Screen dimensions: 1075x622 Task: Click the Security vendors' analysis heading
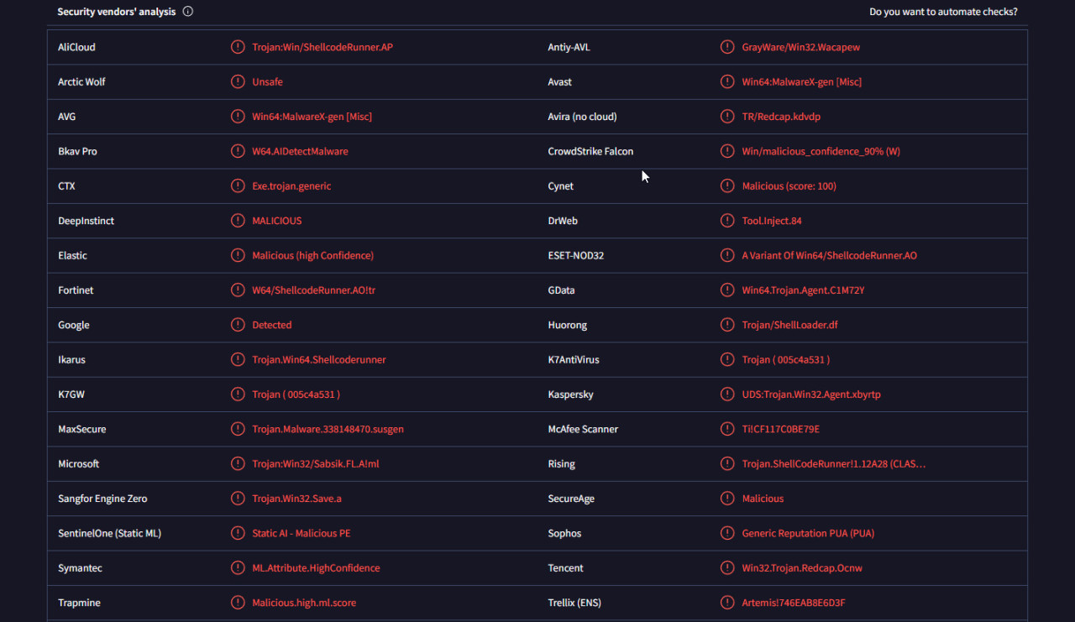[x=117, y=12]
